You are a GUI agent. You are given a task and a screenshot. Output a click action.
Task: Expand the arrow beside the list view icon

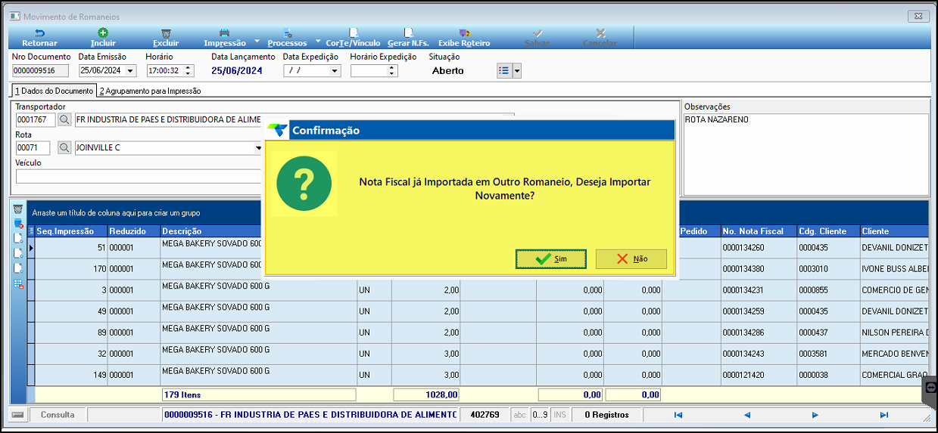pos(517,70)
